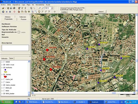This screenshot has width=138, height=104.
Task: Open the 100 % zoom combo box
Action: coord(49,8)
